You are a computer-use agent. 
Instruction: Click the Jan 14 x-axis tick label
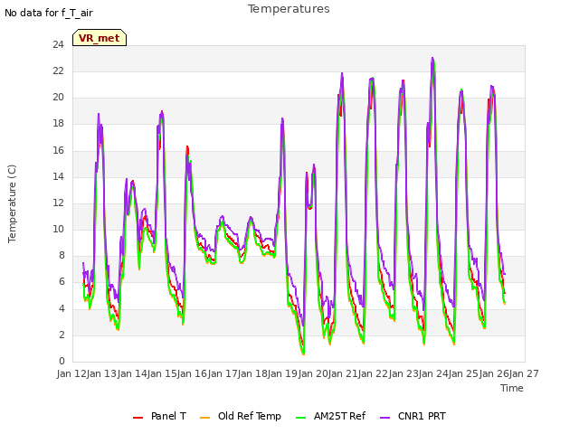pos(132,373)
